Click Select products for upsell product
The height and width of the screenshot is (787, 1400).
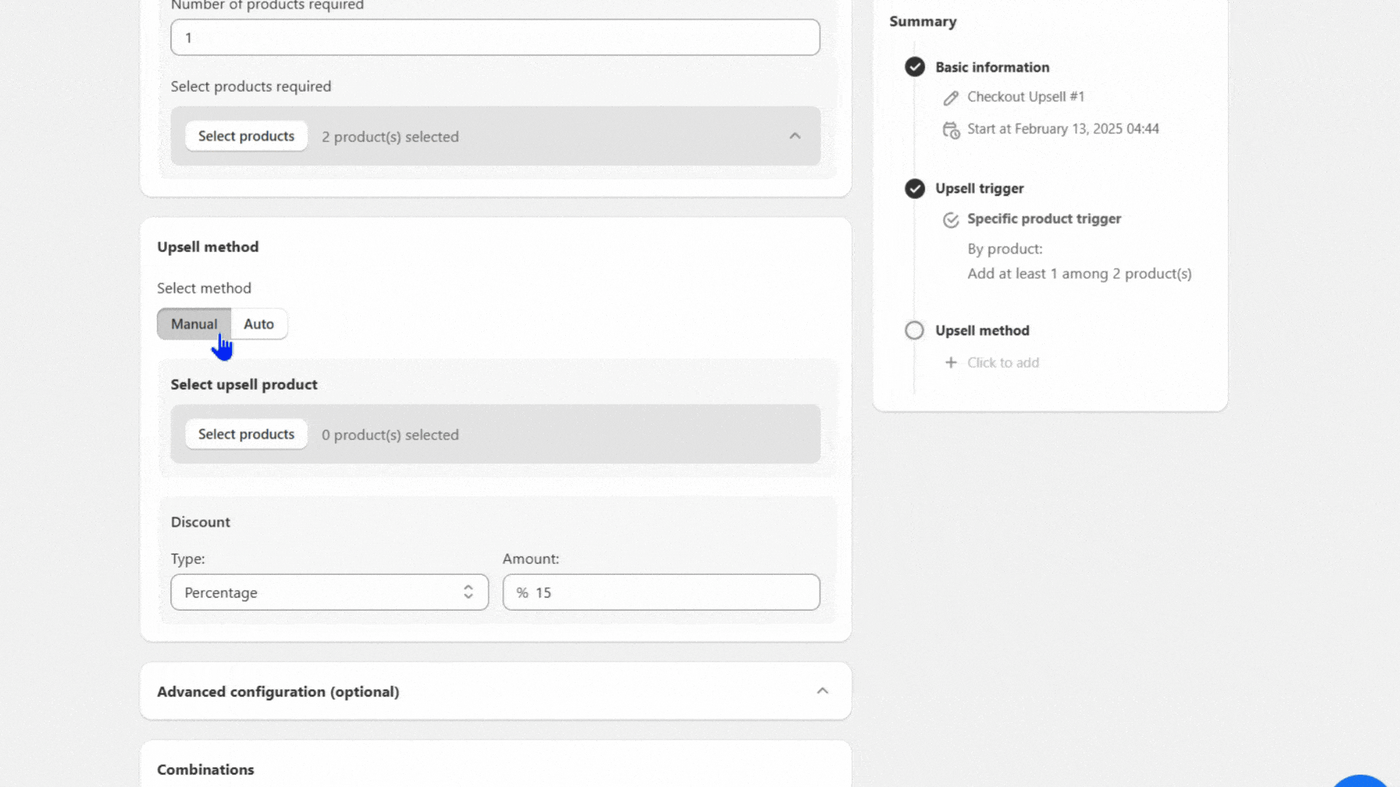pyautogui.click(x=246, y=434)
